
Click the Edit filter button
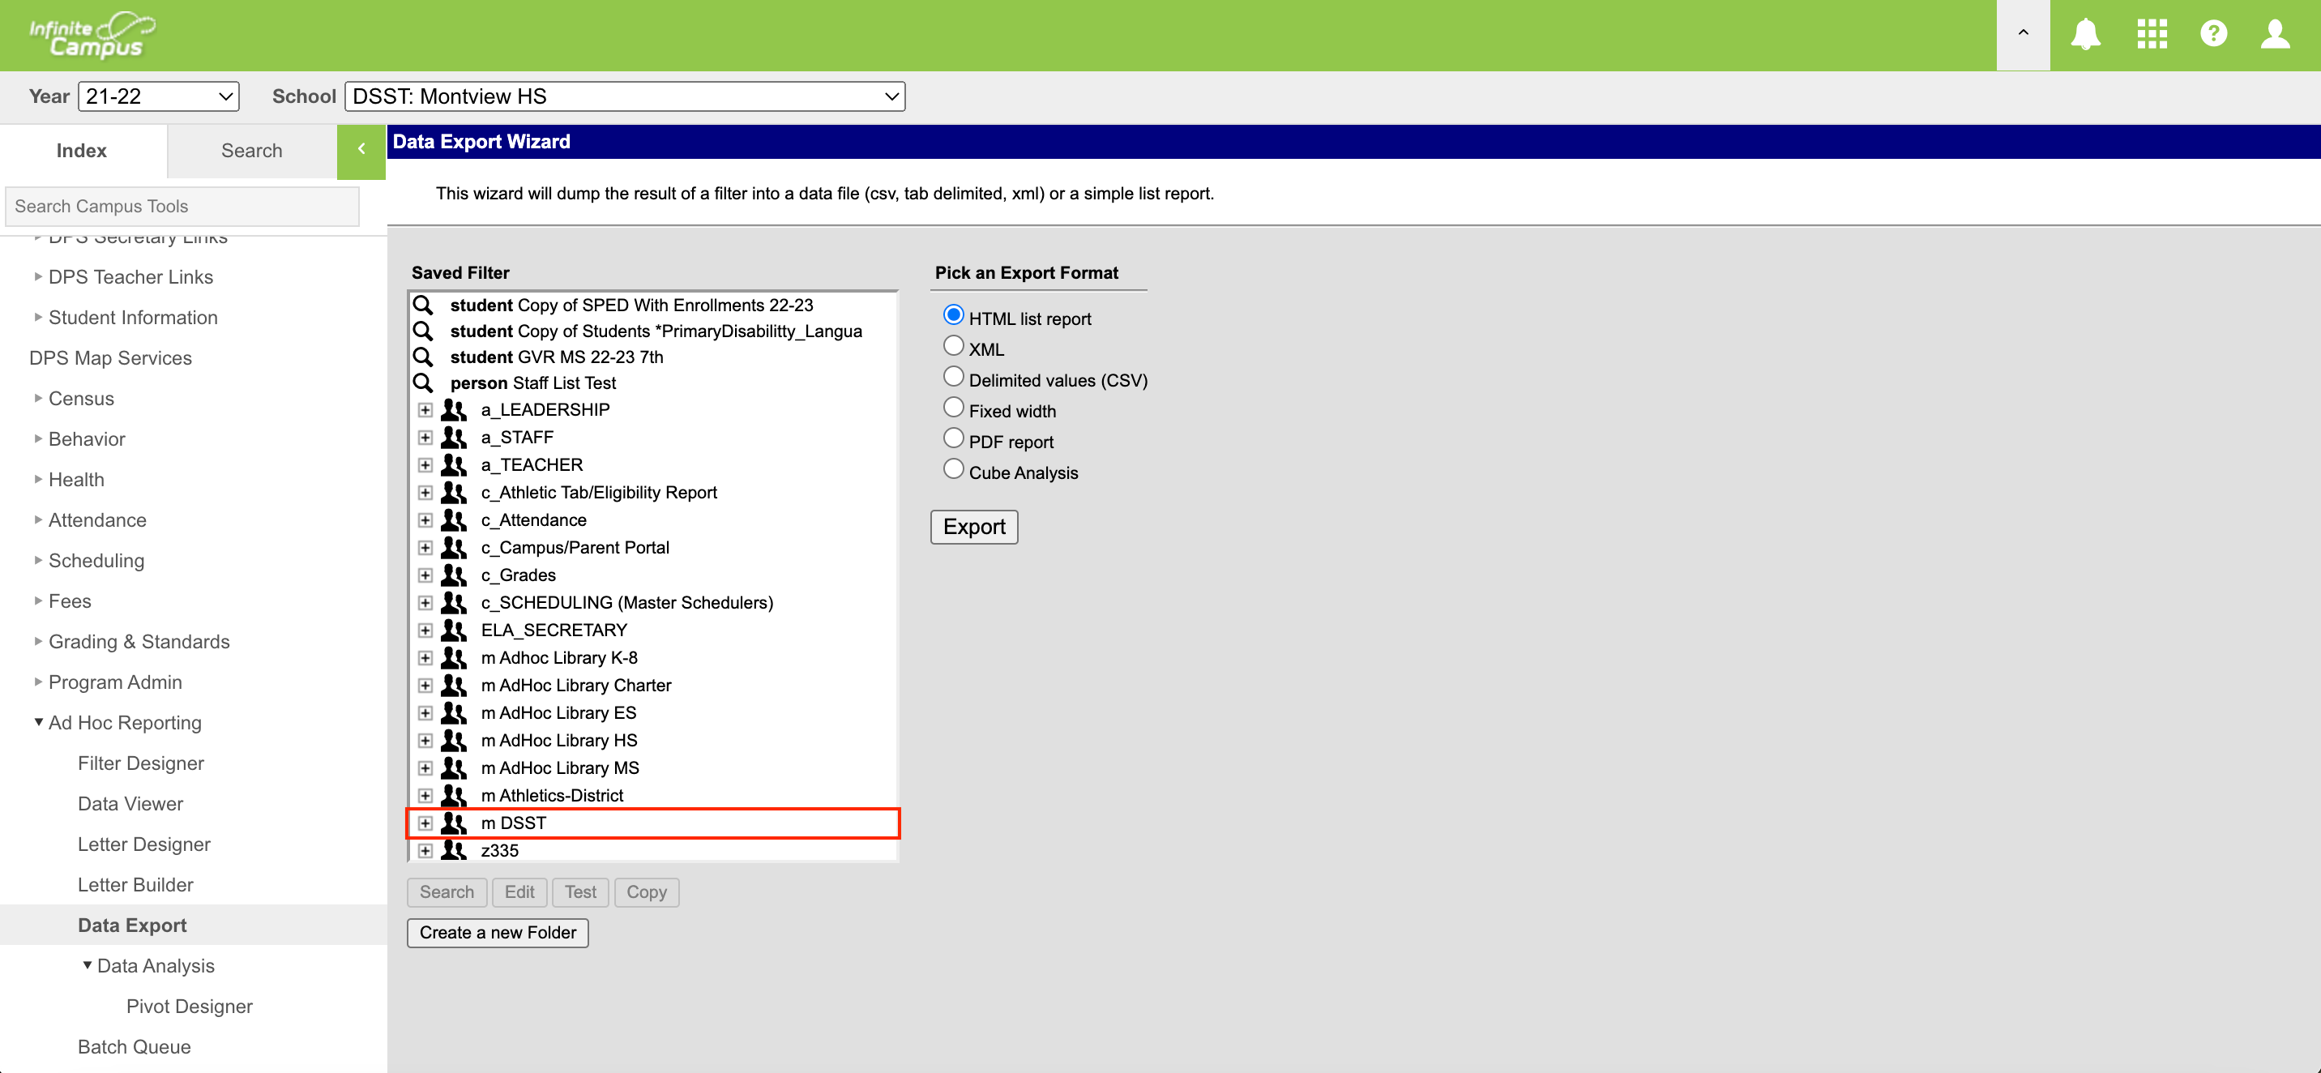point(519,892)
